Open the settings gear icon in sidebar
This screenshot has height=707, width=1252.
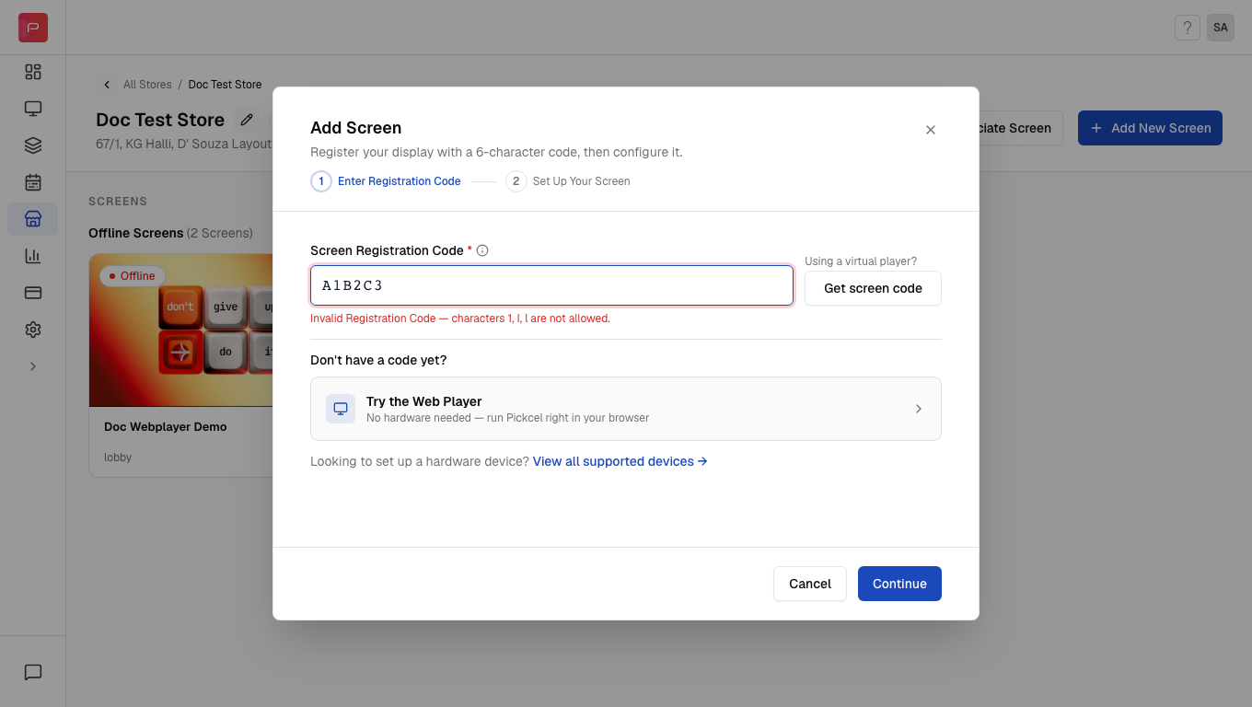click(33, 330)
